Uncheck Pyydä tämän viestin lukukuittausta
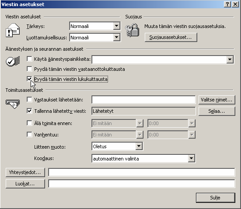 pos(29,79)
